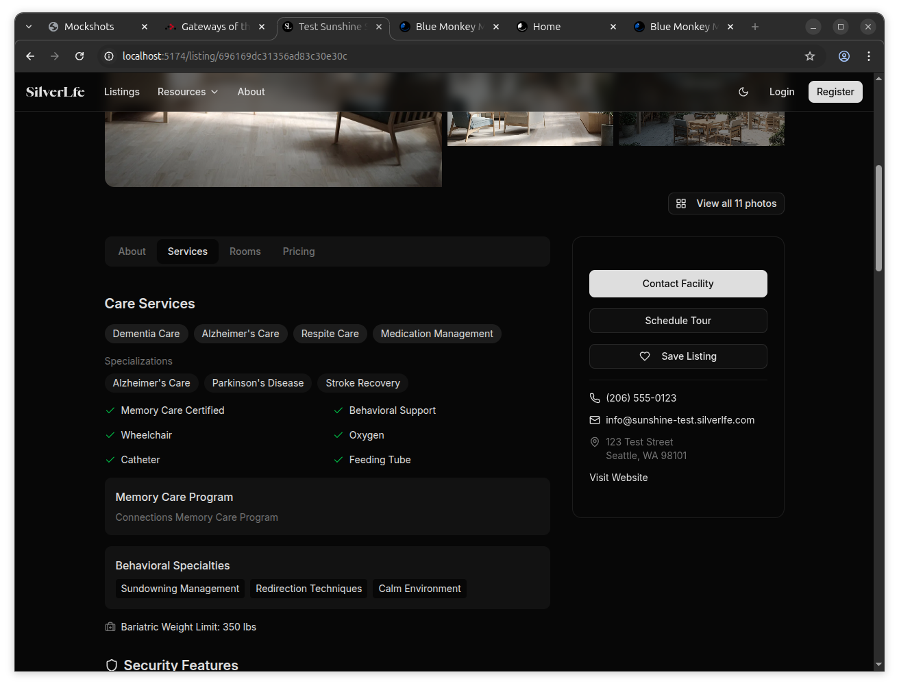Reload the page
899x688 pixels.
coord(79,56)
